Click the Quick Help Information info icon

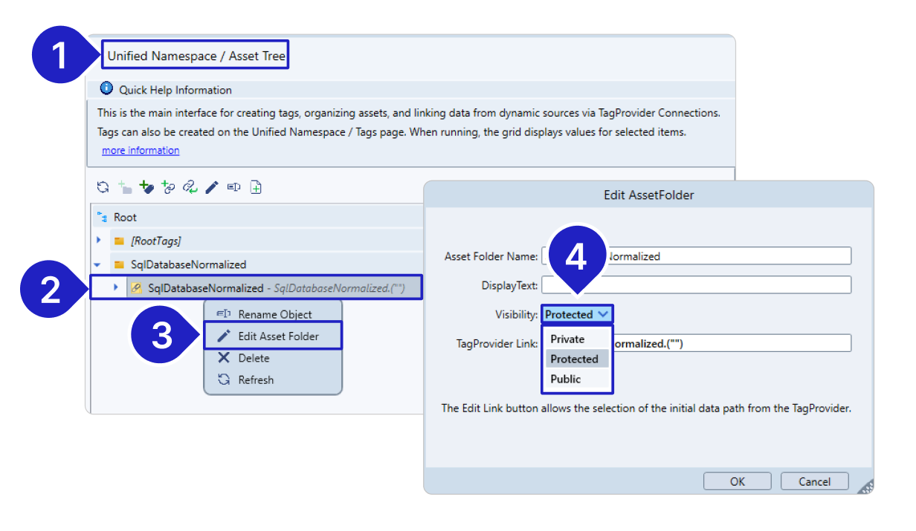[106, 89]
